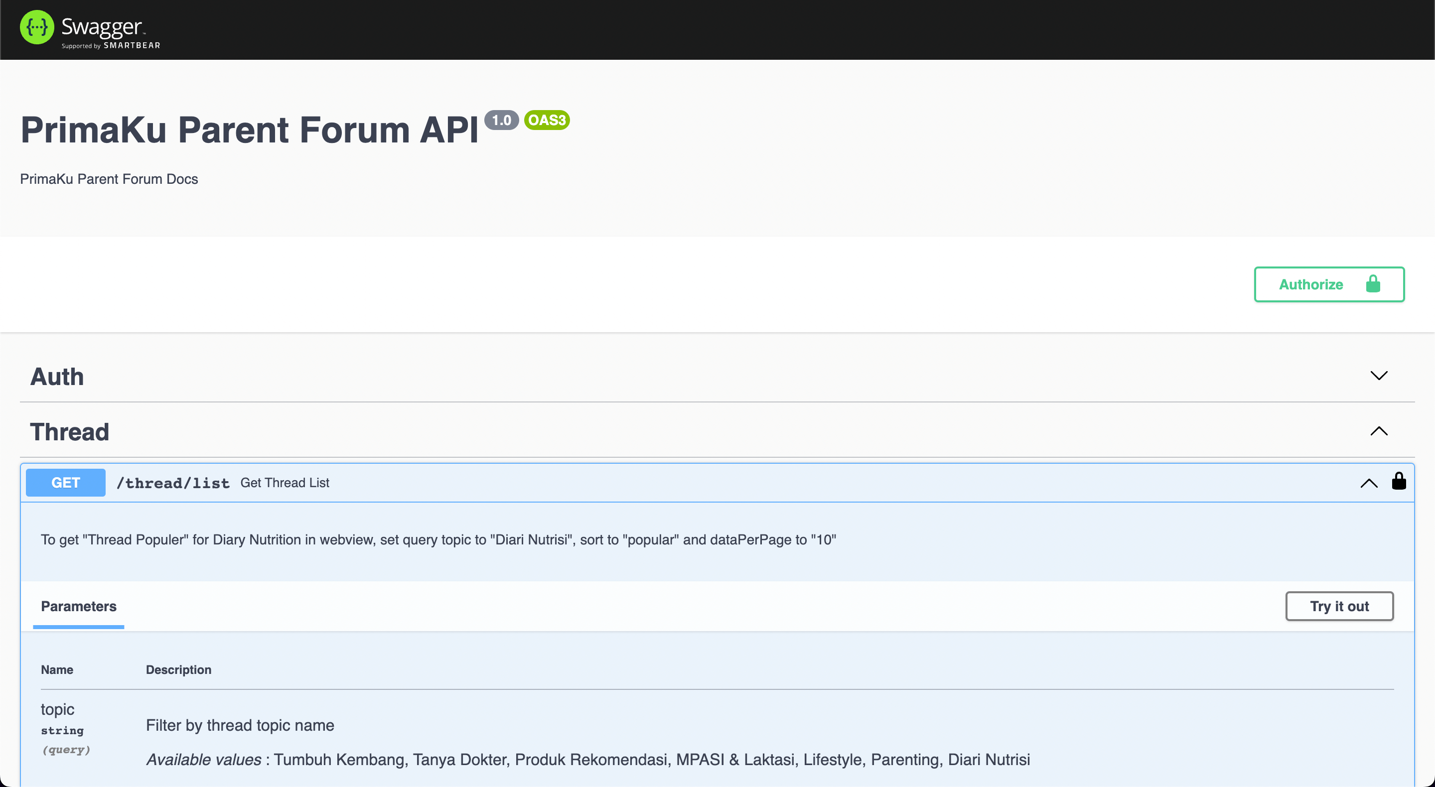
Task: Open the Parameters tab
Action: (79, 606)
